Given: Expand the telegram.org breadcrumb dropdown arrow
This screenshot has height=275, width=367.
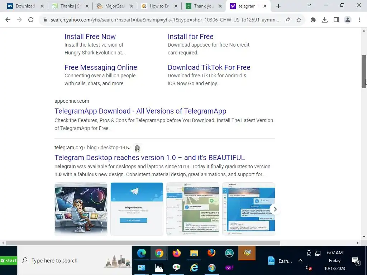Looking at the screenshot, I should [x=129, y=148].
